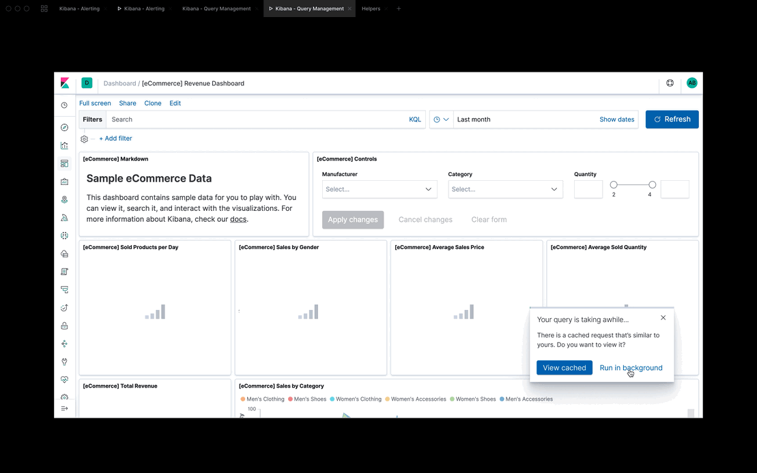
Task: Dismiss the query taking awhile toast
Action: coord(663,317)
